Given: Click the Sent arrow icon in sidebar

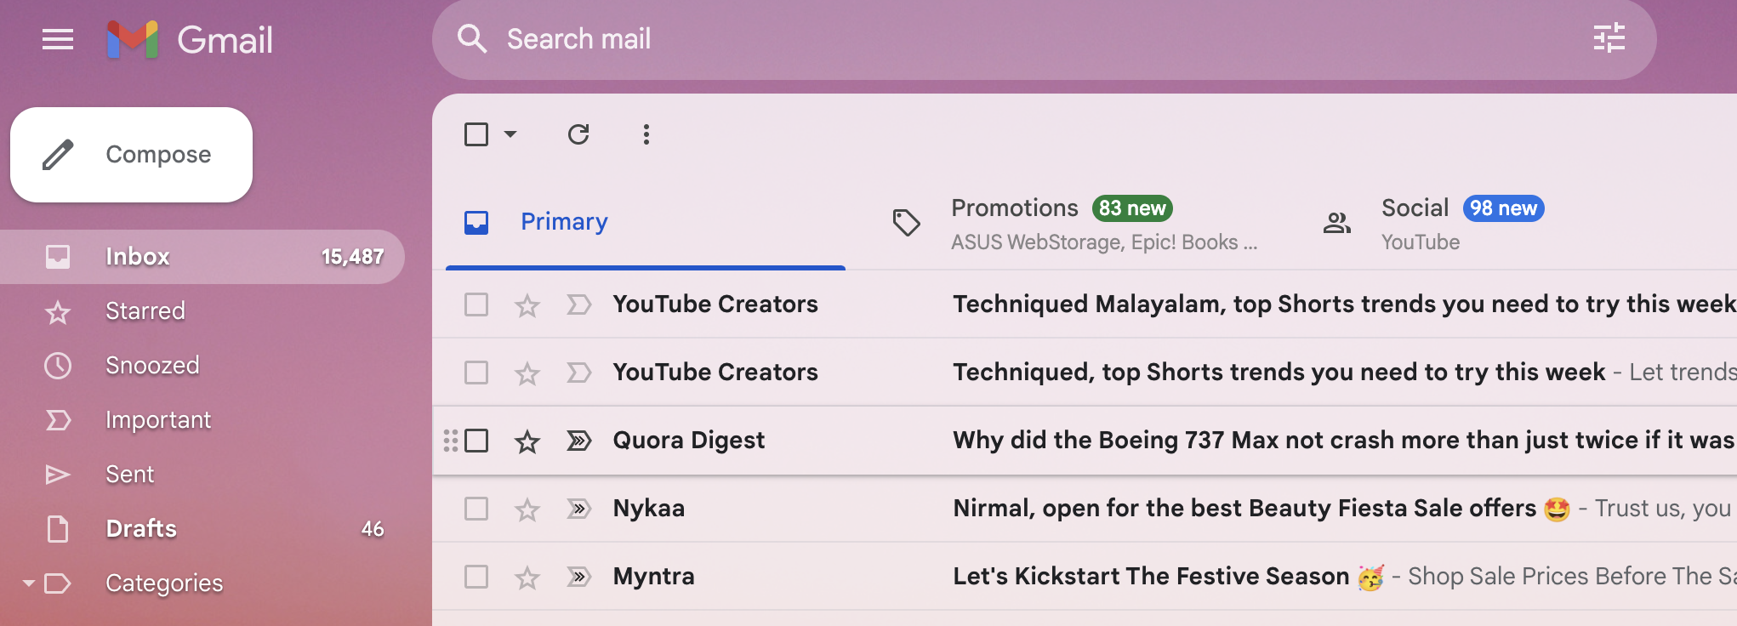Looking at the screenshot, I should click(x=58, y=475).
